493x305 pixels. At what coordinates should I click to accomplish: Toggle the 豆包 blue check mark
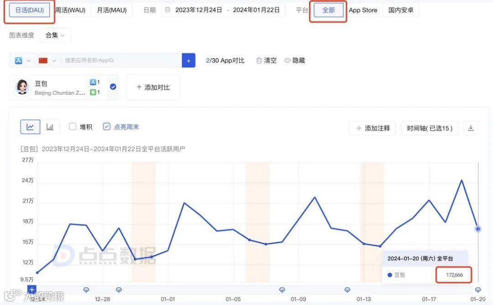[x=113, y=87]
